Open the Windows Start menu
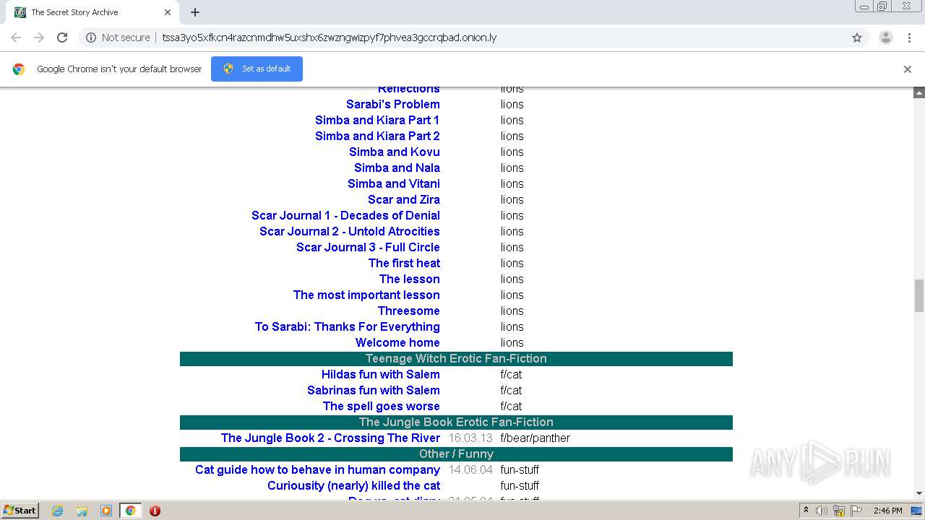The width and height of the screenshot is (925, 520). 20,510
